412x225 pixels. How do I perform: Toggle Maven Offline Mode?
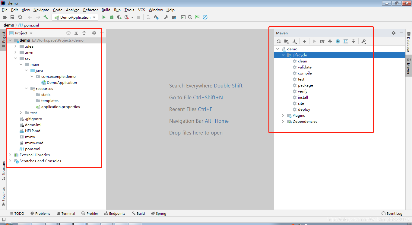tap(330, 41)
